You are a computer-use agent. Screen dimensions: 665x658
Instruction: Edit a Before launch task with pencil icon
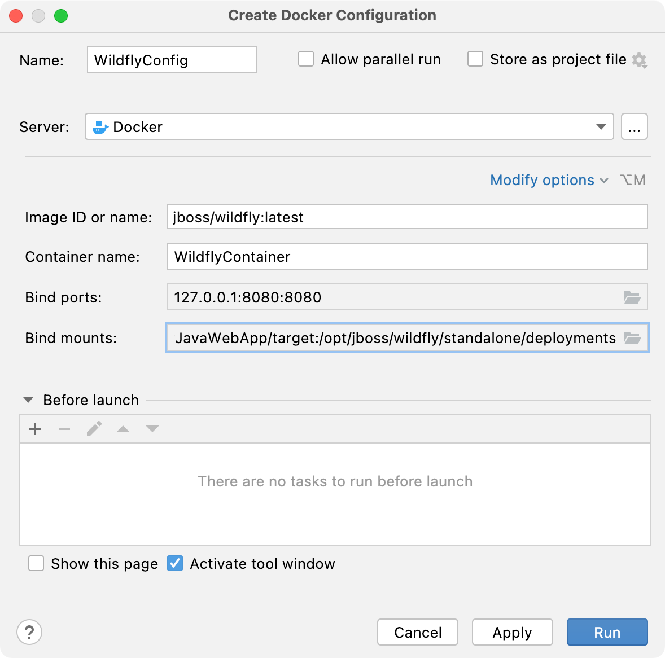point(94,429)
